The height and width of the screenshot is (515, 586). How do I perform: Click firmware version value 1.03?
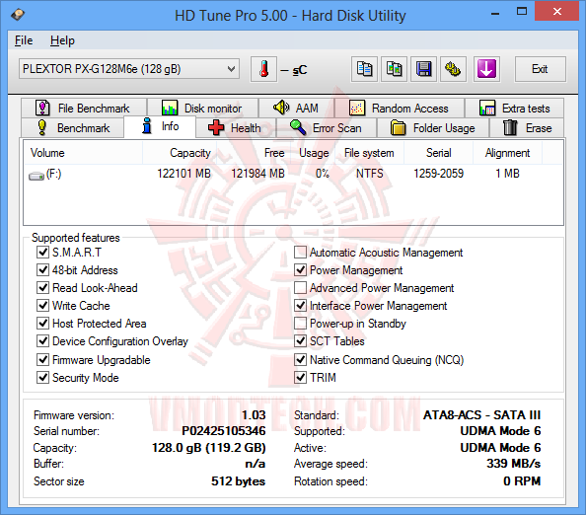click(254, 414)
